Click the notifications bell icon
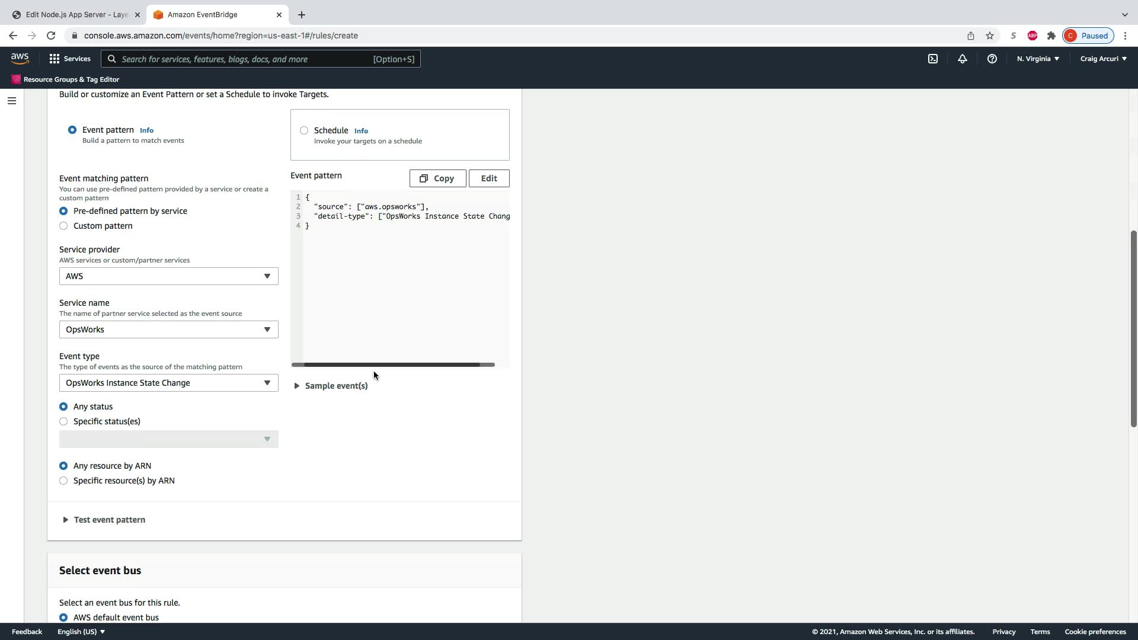This screenshot has height=640, width=1138. click(963, 59)
